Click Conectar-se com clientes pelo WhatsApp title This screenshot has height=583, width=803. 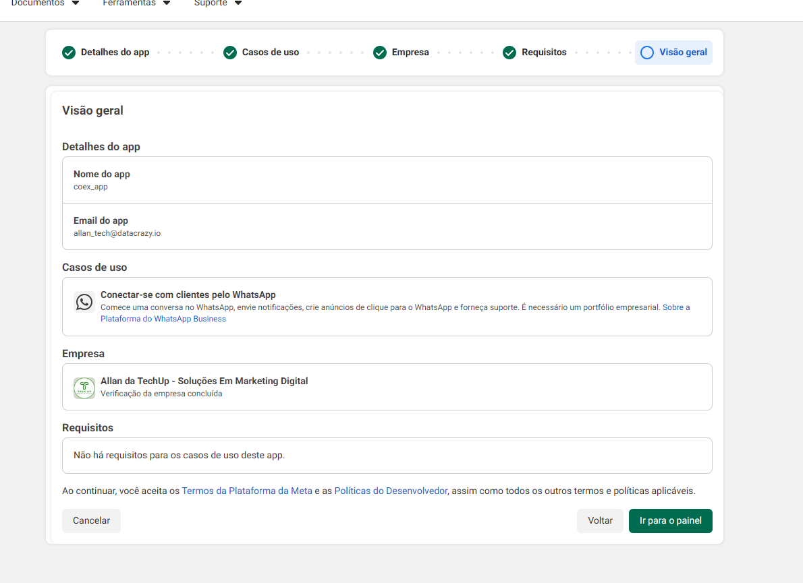point(188,295)
